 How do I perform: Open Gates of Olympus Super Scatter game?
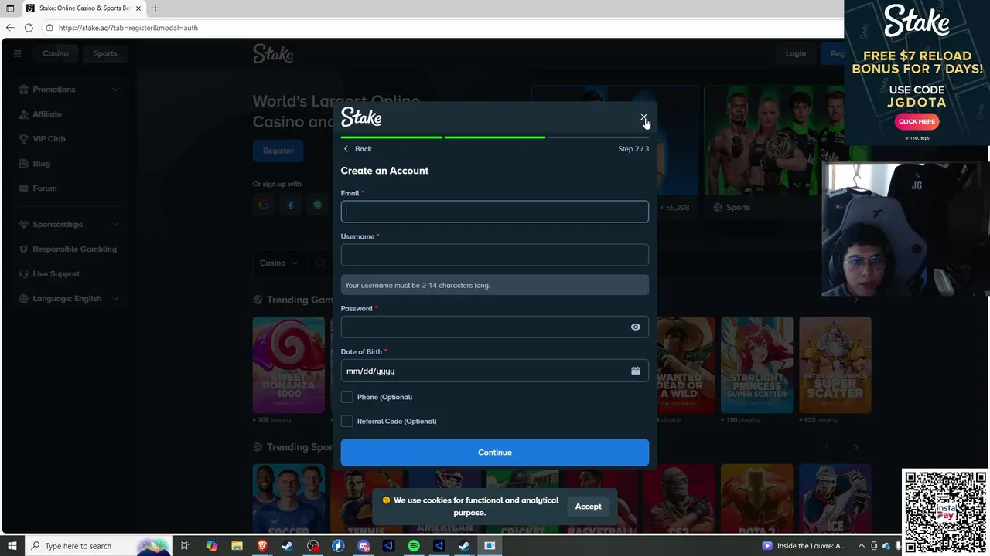pyautogui.click(x=835, y=364)
